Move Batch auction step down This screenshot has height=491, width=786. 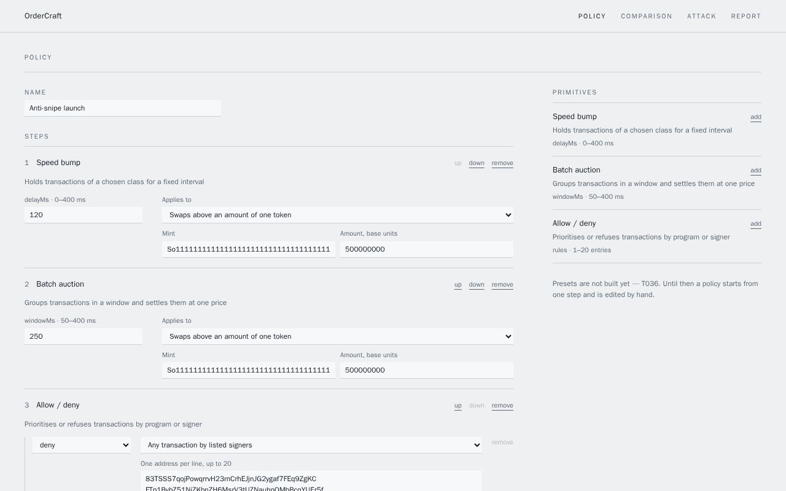pyautogui.click(x=477, y=285)
